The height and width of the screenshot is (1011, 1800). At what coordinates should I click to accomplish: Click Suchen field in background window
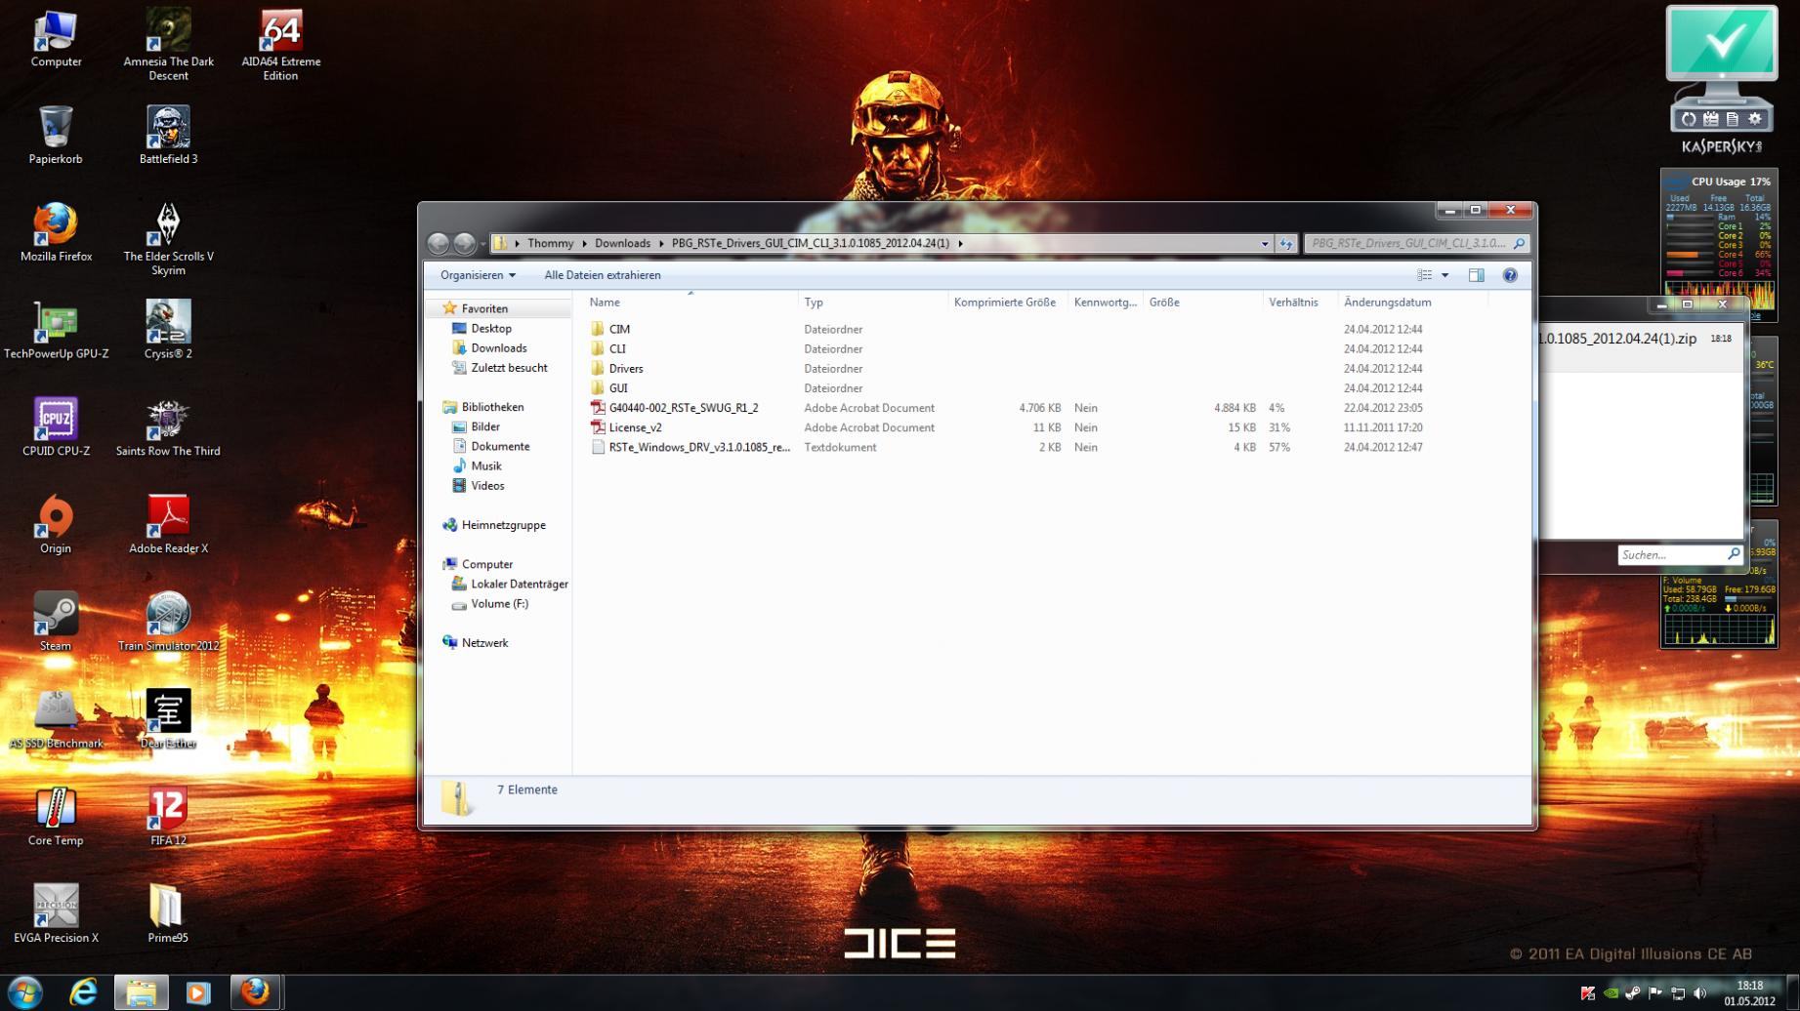point(1680,554)
